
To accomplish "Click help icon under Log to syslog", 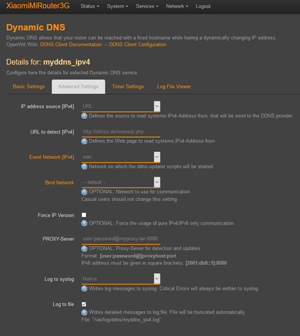I will (x=84, y=288).
